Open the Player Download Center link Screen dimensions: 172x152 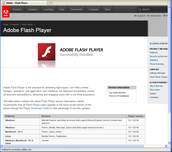36,108
